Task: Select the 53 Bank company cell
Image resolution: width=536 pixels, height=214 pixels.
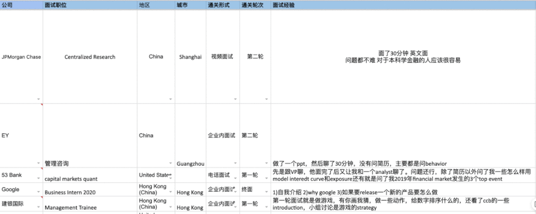Action: (21, 175)
